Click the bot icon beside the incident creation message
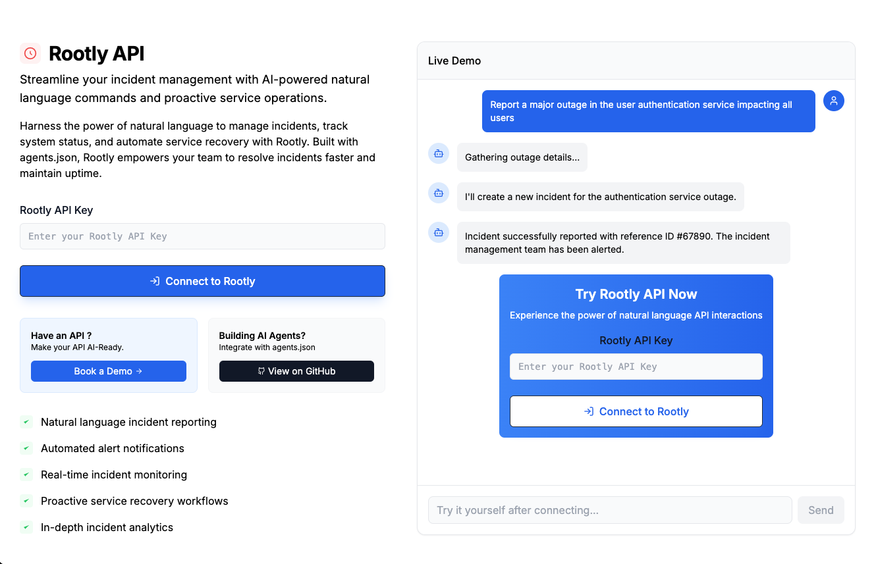 pyautogui.click(x=439, y=193)
